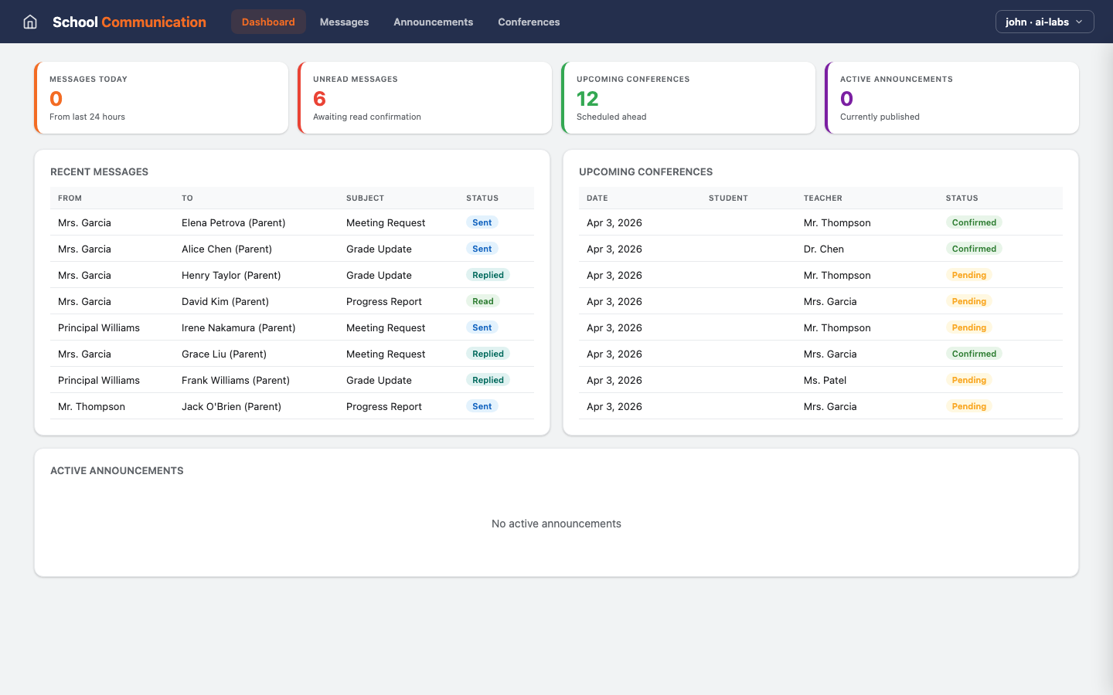The height and width of the screenshot is (695, 1113).
Task: Click the Confirmed badge on Dr. Chen's conference
Action: point(974,249)
